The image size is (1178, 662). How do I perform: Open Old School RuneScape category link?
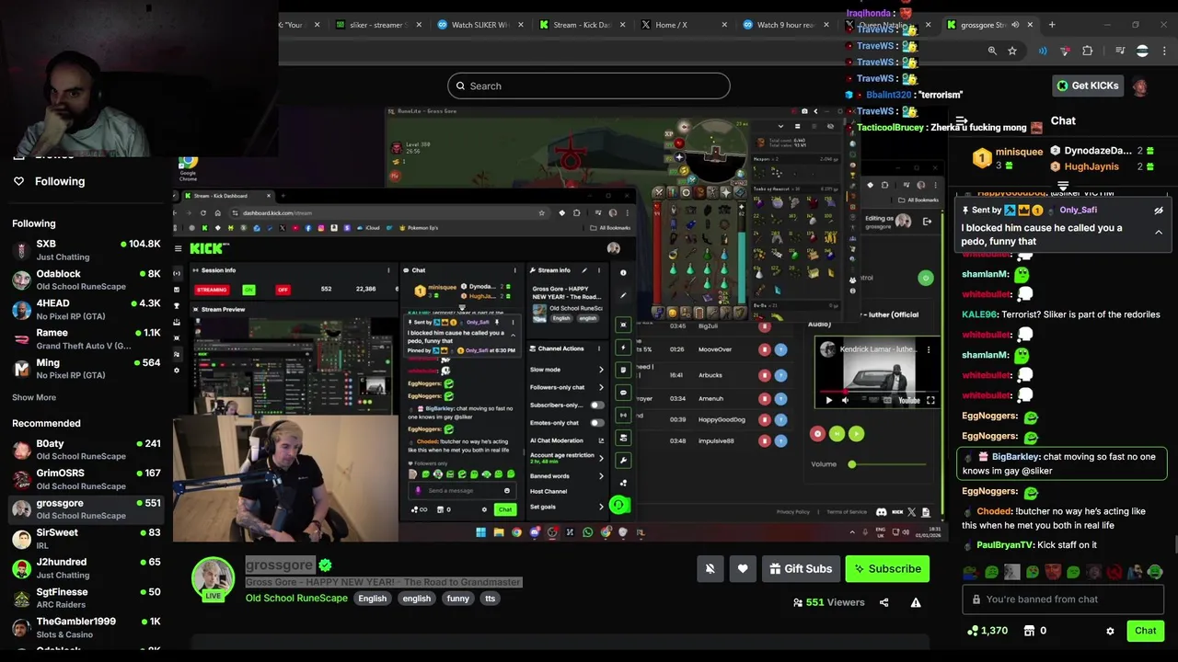point(296,599)
